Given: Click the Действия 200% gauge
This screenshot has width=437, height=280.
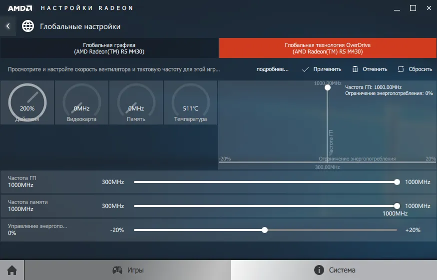Looking at the screenshot, I should point(27,103).
